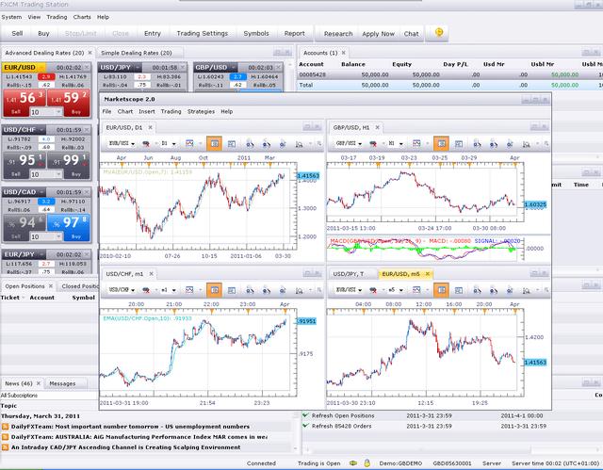Viewport: 603px width, 470px height.
Task: Click the red indicator icon in GBP/USD H1 toolbar
Action: [373, 144]
